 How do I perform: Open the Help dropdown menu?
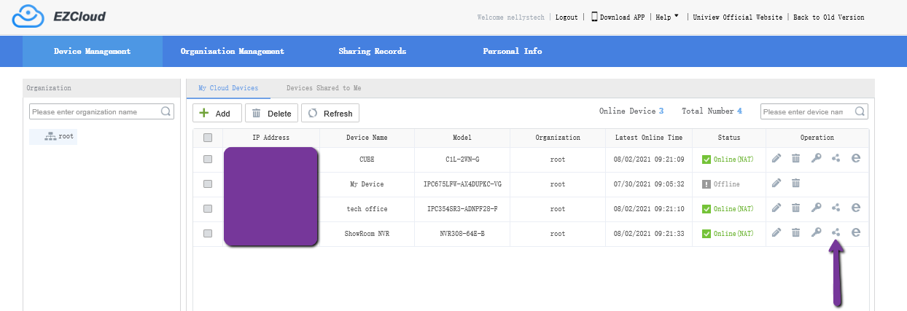coord(666,17)
